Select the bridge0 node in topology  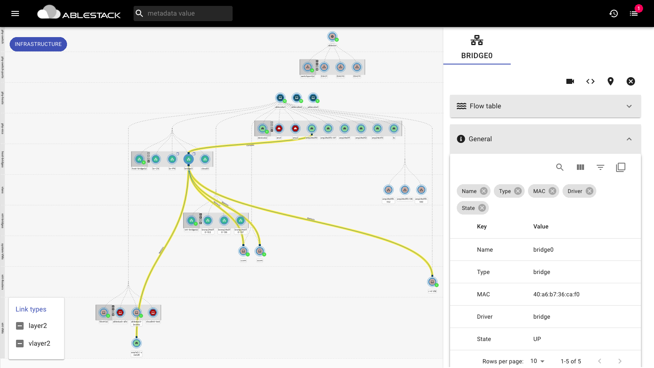tap(188, 159)
